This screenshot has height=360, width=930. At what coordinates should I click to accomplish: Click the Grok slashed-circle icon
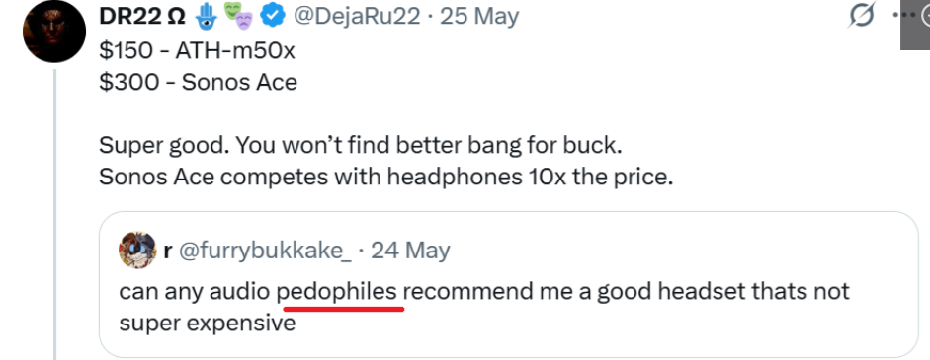pyautogui.click(x=862, y=15)
